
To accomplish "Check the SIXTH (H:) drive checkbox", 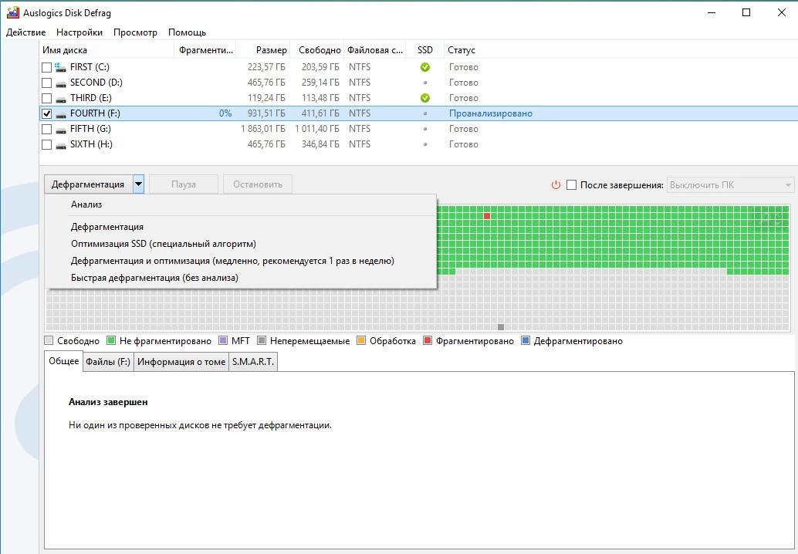I will (x=47, y=144).
